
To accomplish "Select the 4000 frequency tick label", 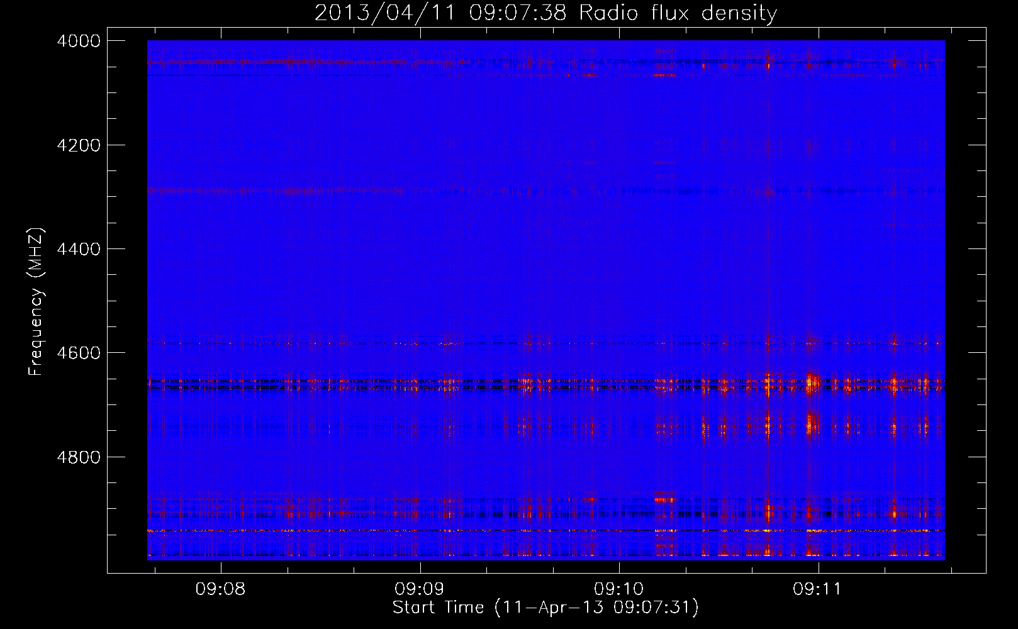I will click(79, 41).
